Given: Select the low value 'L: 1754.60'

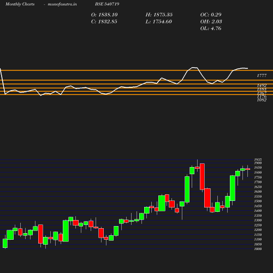Looking at the screenshot, I should pos(158,22).
